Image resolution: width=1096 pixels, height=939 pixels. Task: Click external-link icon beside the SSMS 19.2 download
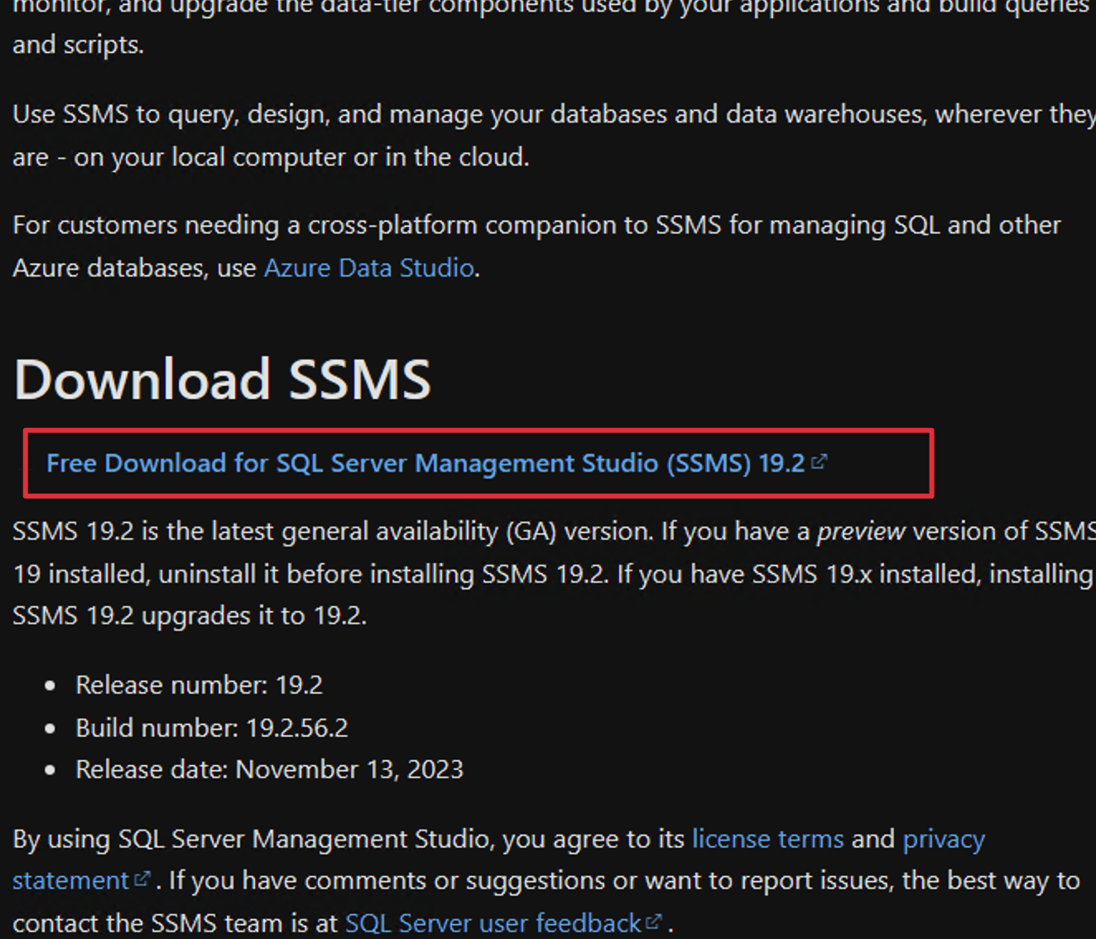click(819, 462)
